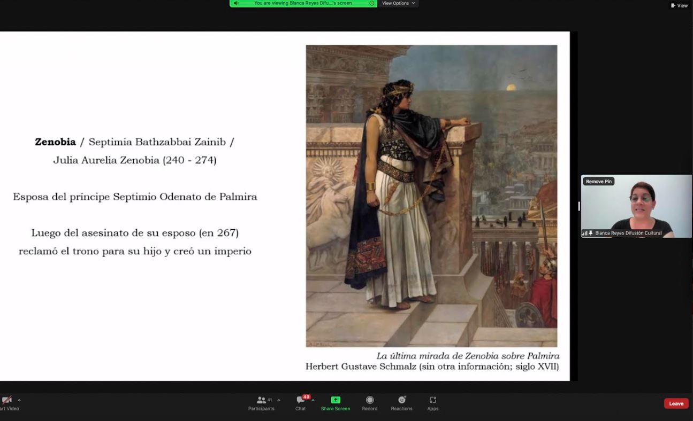Open the Reactions menu
Image resolution: width=693 pixels, height=421 pixels.
401,403
